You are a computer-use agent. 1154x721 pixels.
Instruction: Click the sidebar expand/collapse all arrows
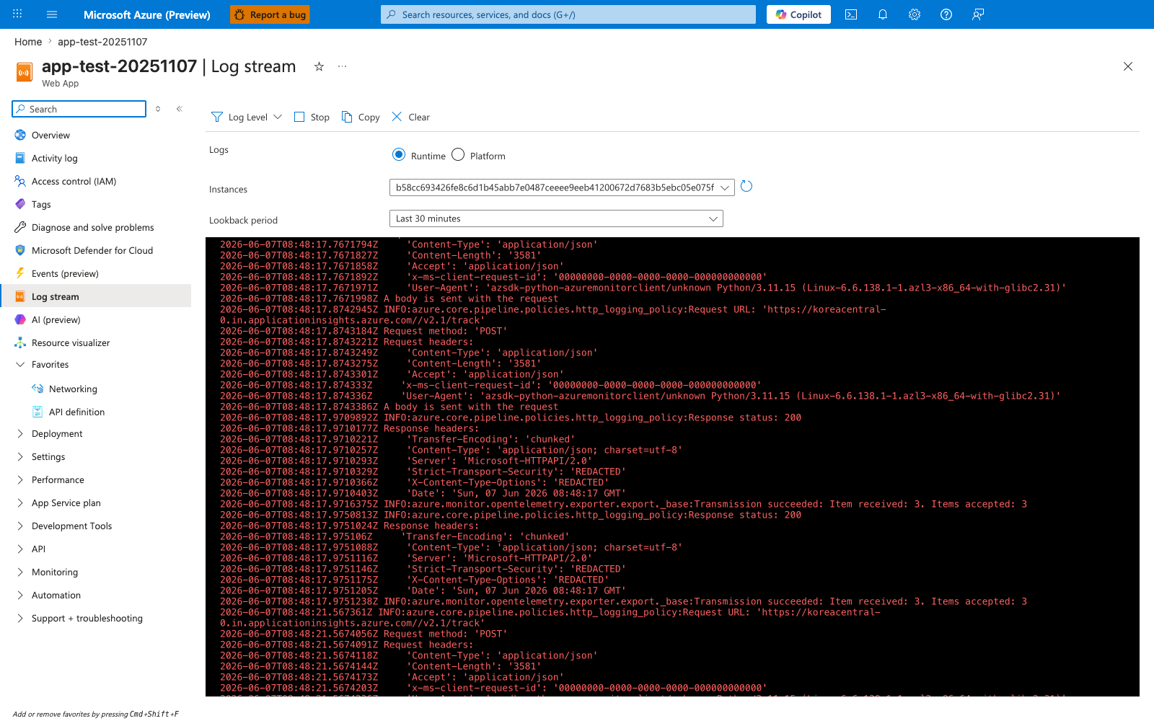point(158,109)
